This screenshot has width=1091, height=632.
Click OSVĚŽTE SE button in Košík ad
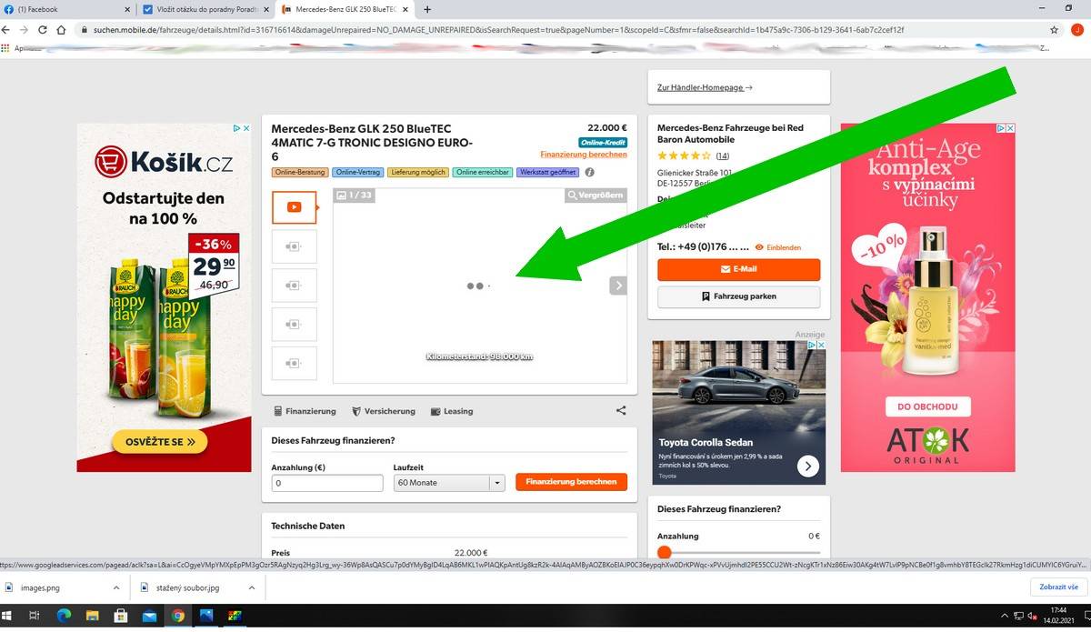(160, 442)
